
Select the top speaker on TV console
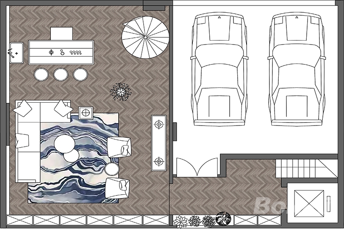pos(159,125)
